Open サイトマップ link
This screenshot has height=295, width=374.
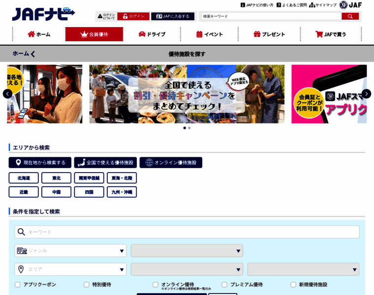click(x=323, y=5)
